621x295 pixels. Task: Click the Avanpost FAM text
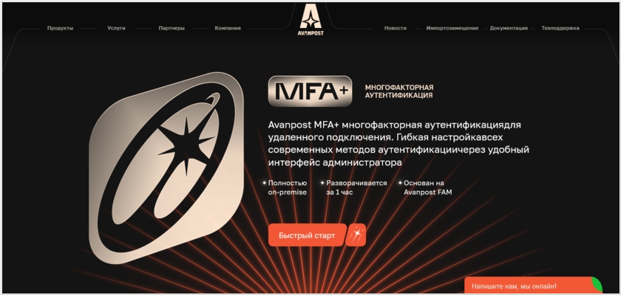click(428, 192)
